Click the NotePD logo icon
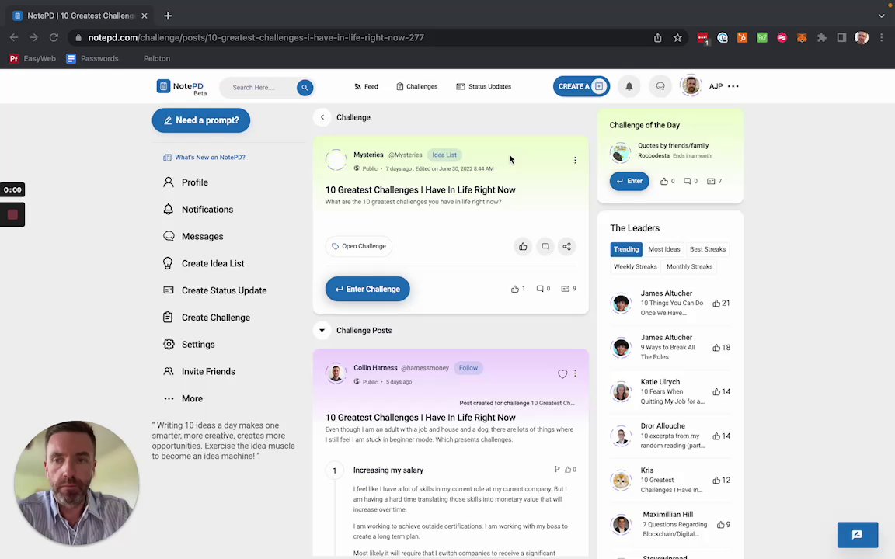Viewport: 895px width, 559px height. (163, 86)
